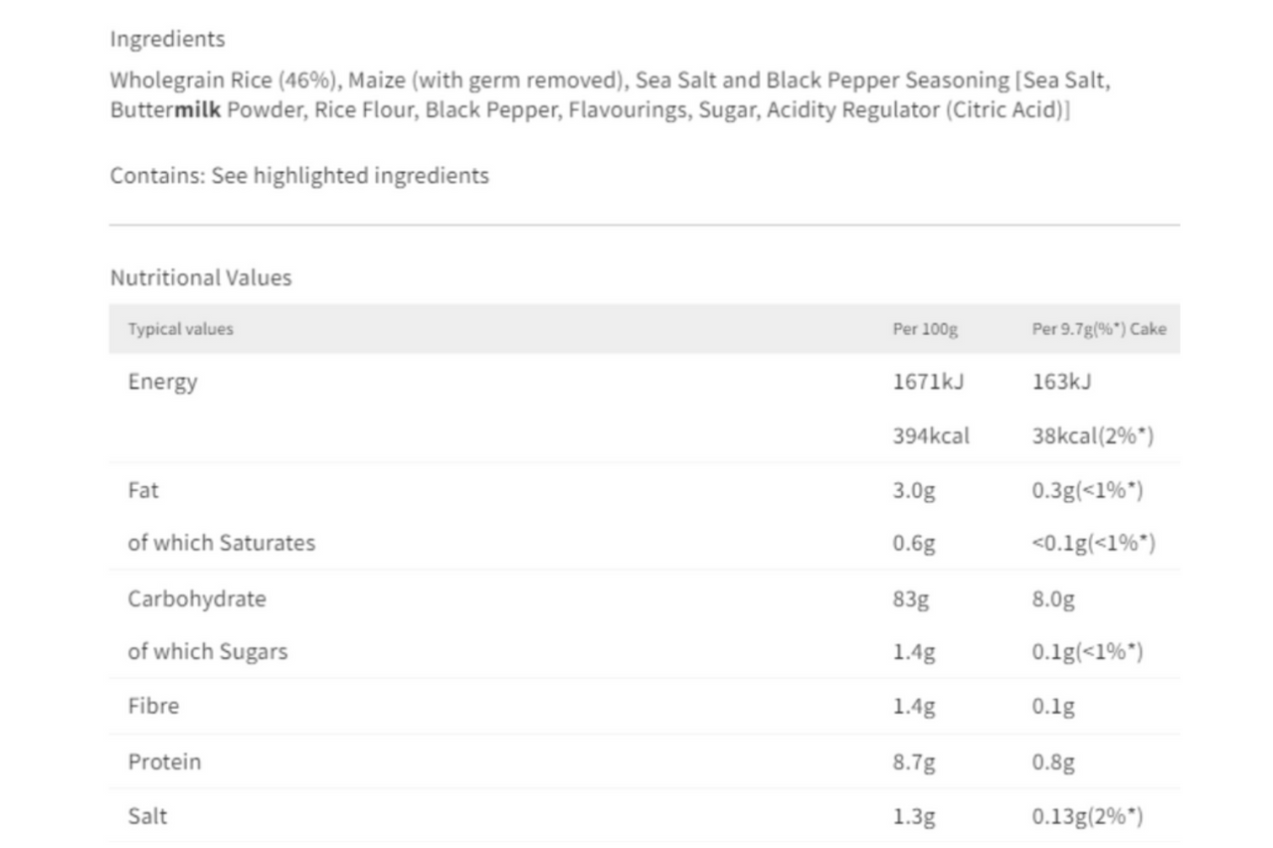The width and height of the screenshot is (1273, 848).
Task: Select the Salt row label
Action: [147, 816]
